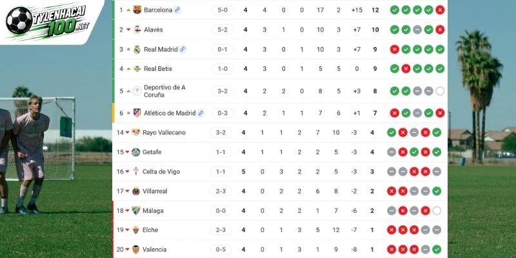Click the down arrow beside Alavés rank
Image resolution: width=516 pixels, height=258 pixels.
(x=128, y=30)
